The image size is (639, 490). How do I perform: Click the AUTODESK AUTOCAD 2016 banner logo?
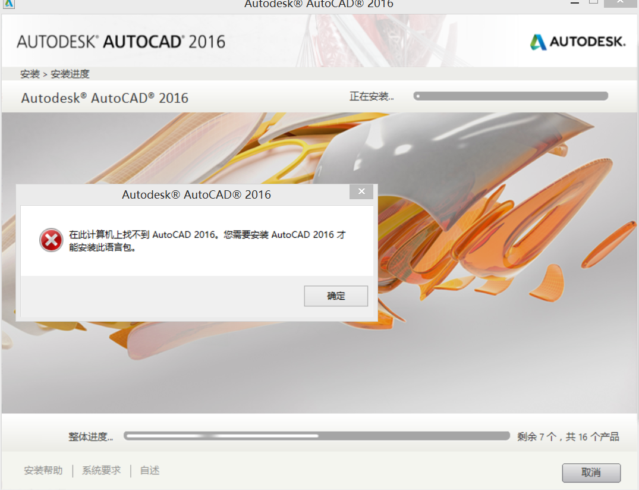pos(122,42)
